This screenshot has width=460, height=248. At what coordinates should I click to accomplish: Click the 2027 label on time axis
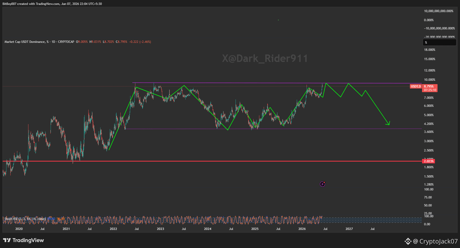[x=349, y=229]
